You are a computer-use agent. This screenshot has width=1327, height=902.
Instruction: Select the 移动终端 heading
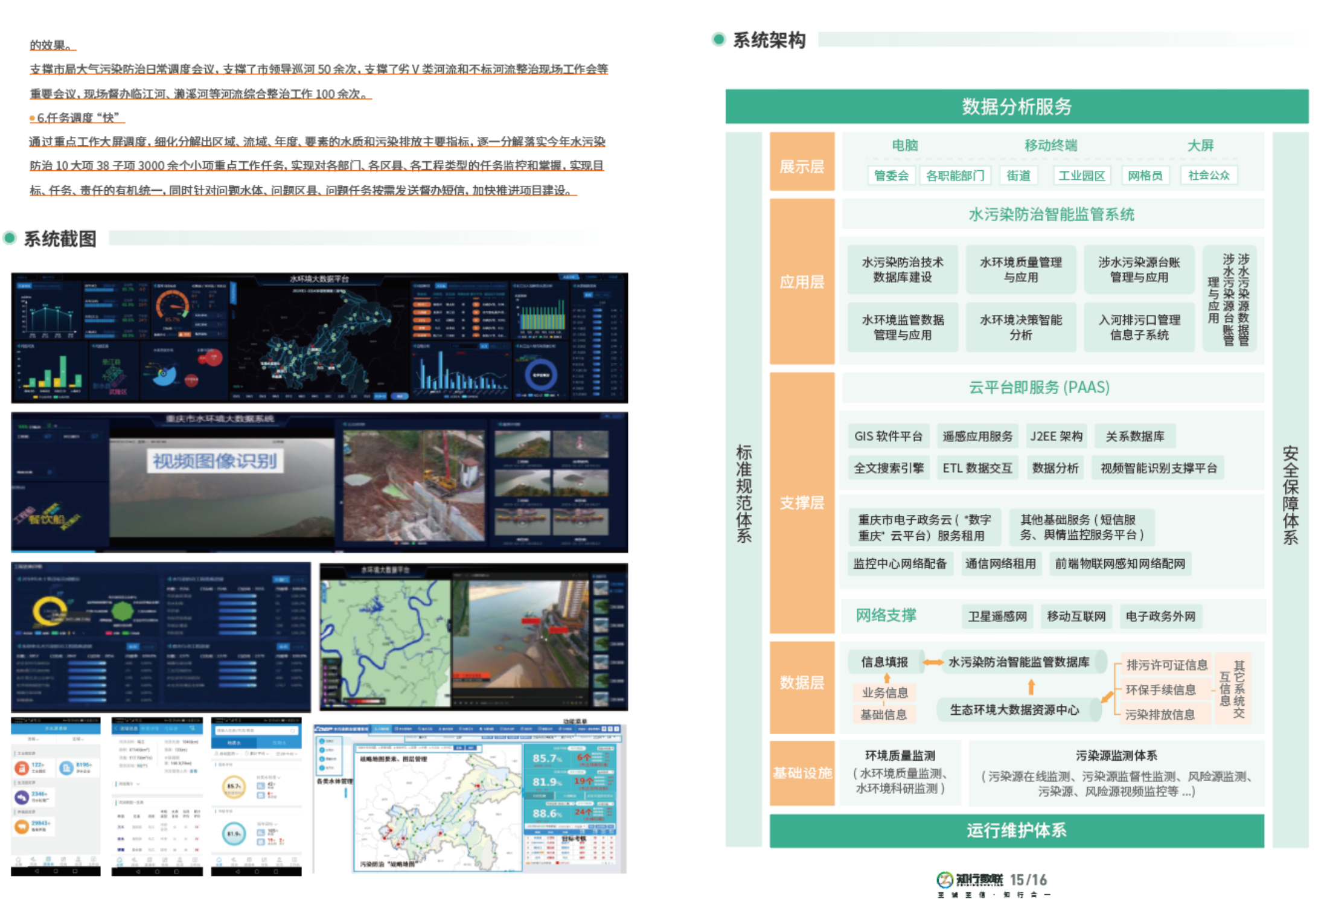pyautogui.click(x=1050, y=145)
